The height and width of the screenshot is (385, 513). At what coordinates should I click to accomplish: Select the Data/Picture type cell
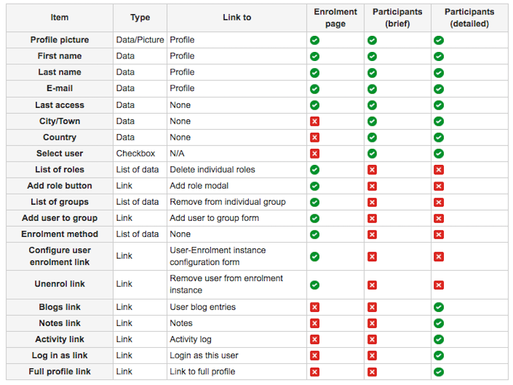click(x=140, y=40)
